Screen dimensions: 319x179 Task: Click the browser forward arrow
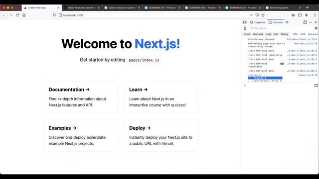[x=11, y=15]
